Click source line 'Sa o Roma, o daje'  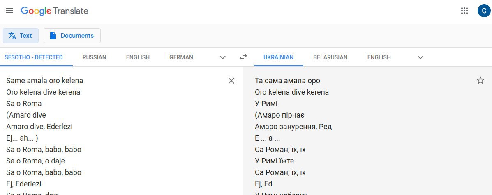pos(36,161)
